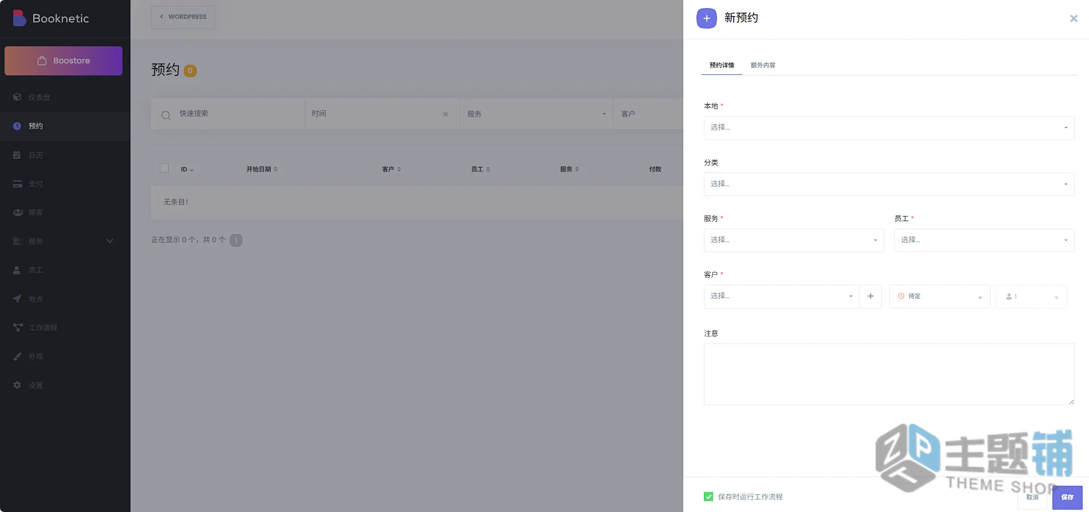1089x512 pixels.
Task: Click the 0 count badge beside 预约
Action: tap(190, 71)
